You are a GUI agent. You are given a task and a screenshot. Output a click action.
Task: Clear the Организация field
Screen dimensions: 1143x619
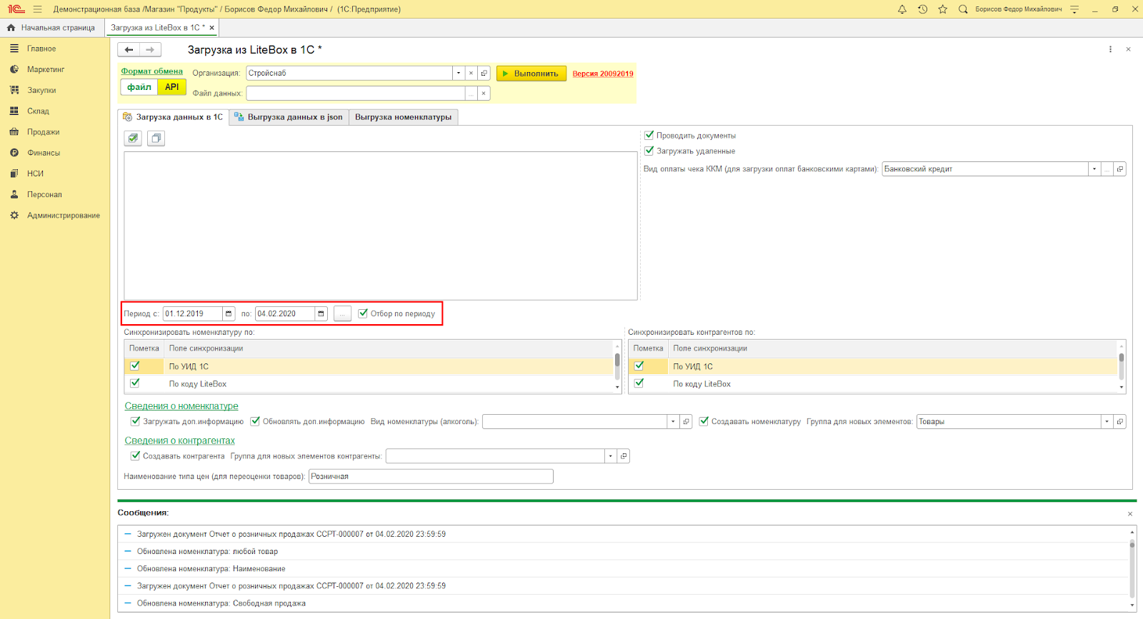point(471,74)
